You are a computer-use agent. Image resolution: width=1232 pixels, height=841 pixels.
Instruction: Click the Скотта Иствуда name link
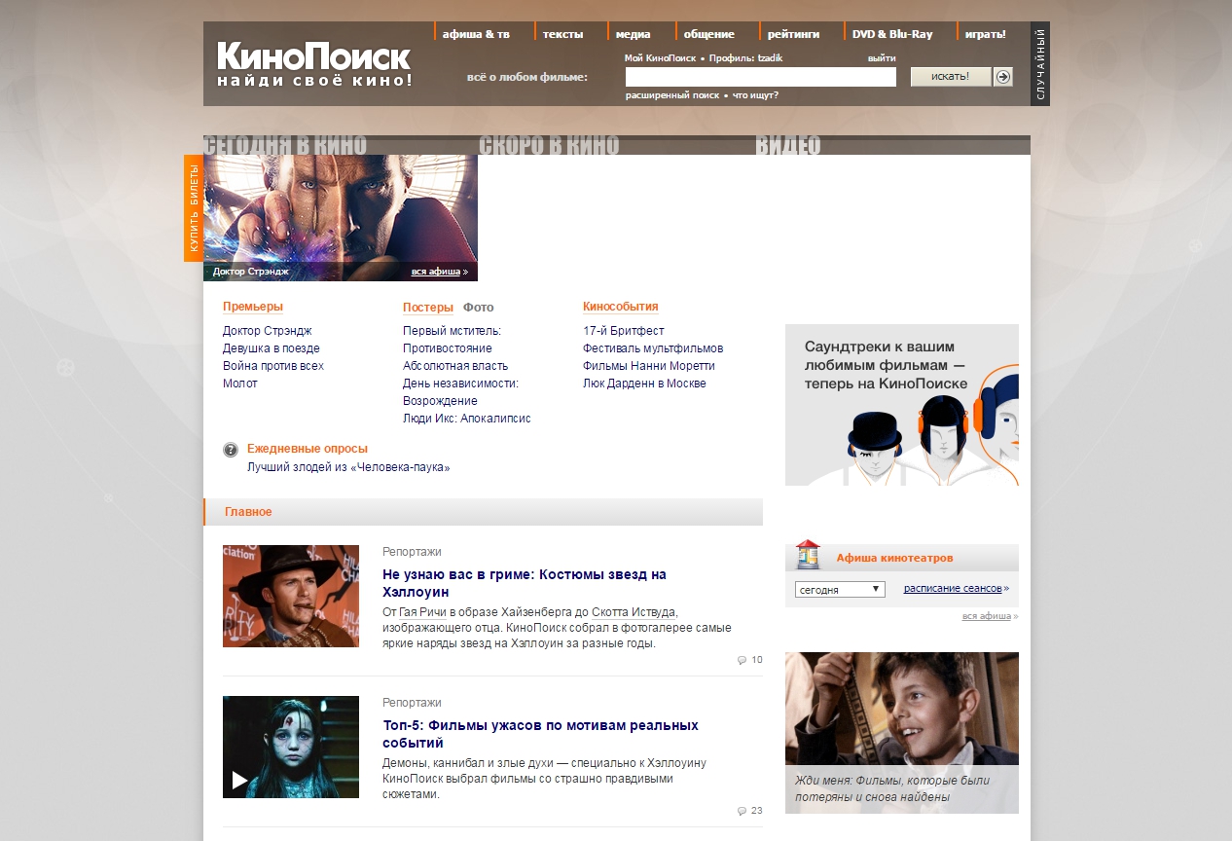(634, 612)
